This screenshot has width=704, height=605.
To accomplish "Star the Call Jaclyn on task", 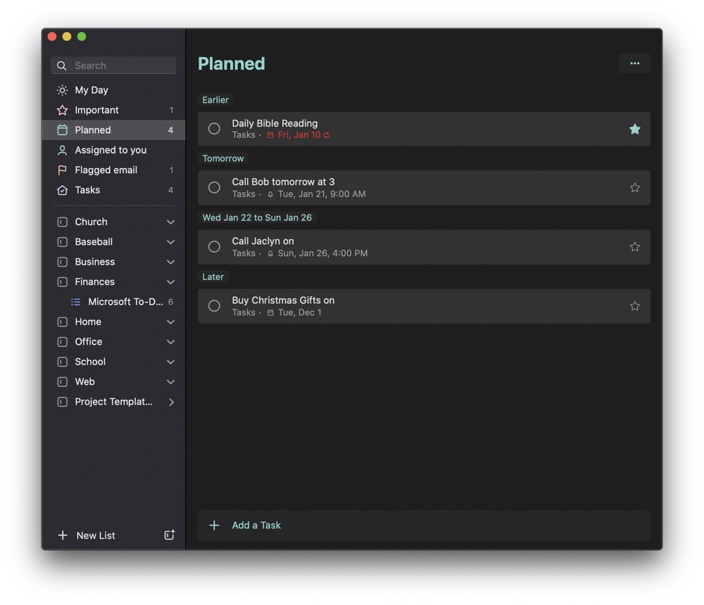I will 634,247.
